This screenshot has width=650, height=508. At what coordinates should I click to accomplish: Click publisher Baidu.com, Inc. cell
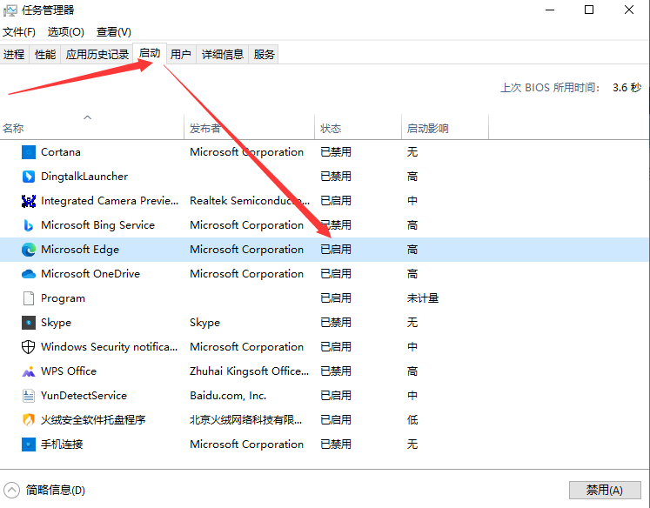pyautogui.click(x=228, y=396)
